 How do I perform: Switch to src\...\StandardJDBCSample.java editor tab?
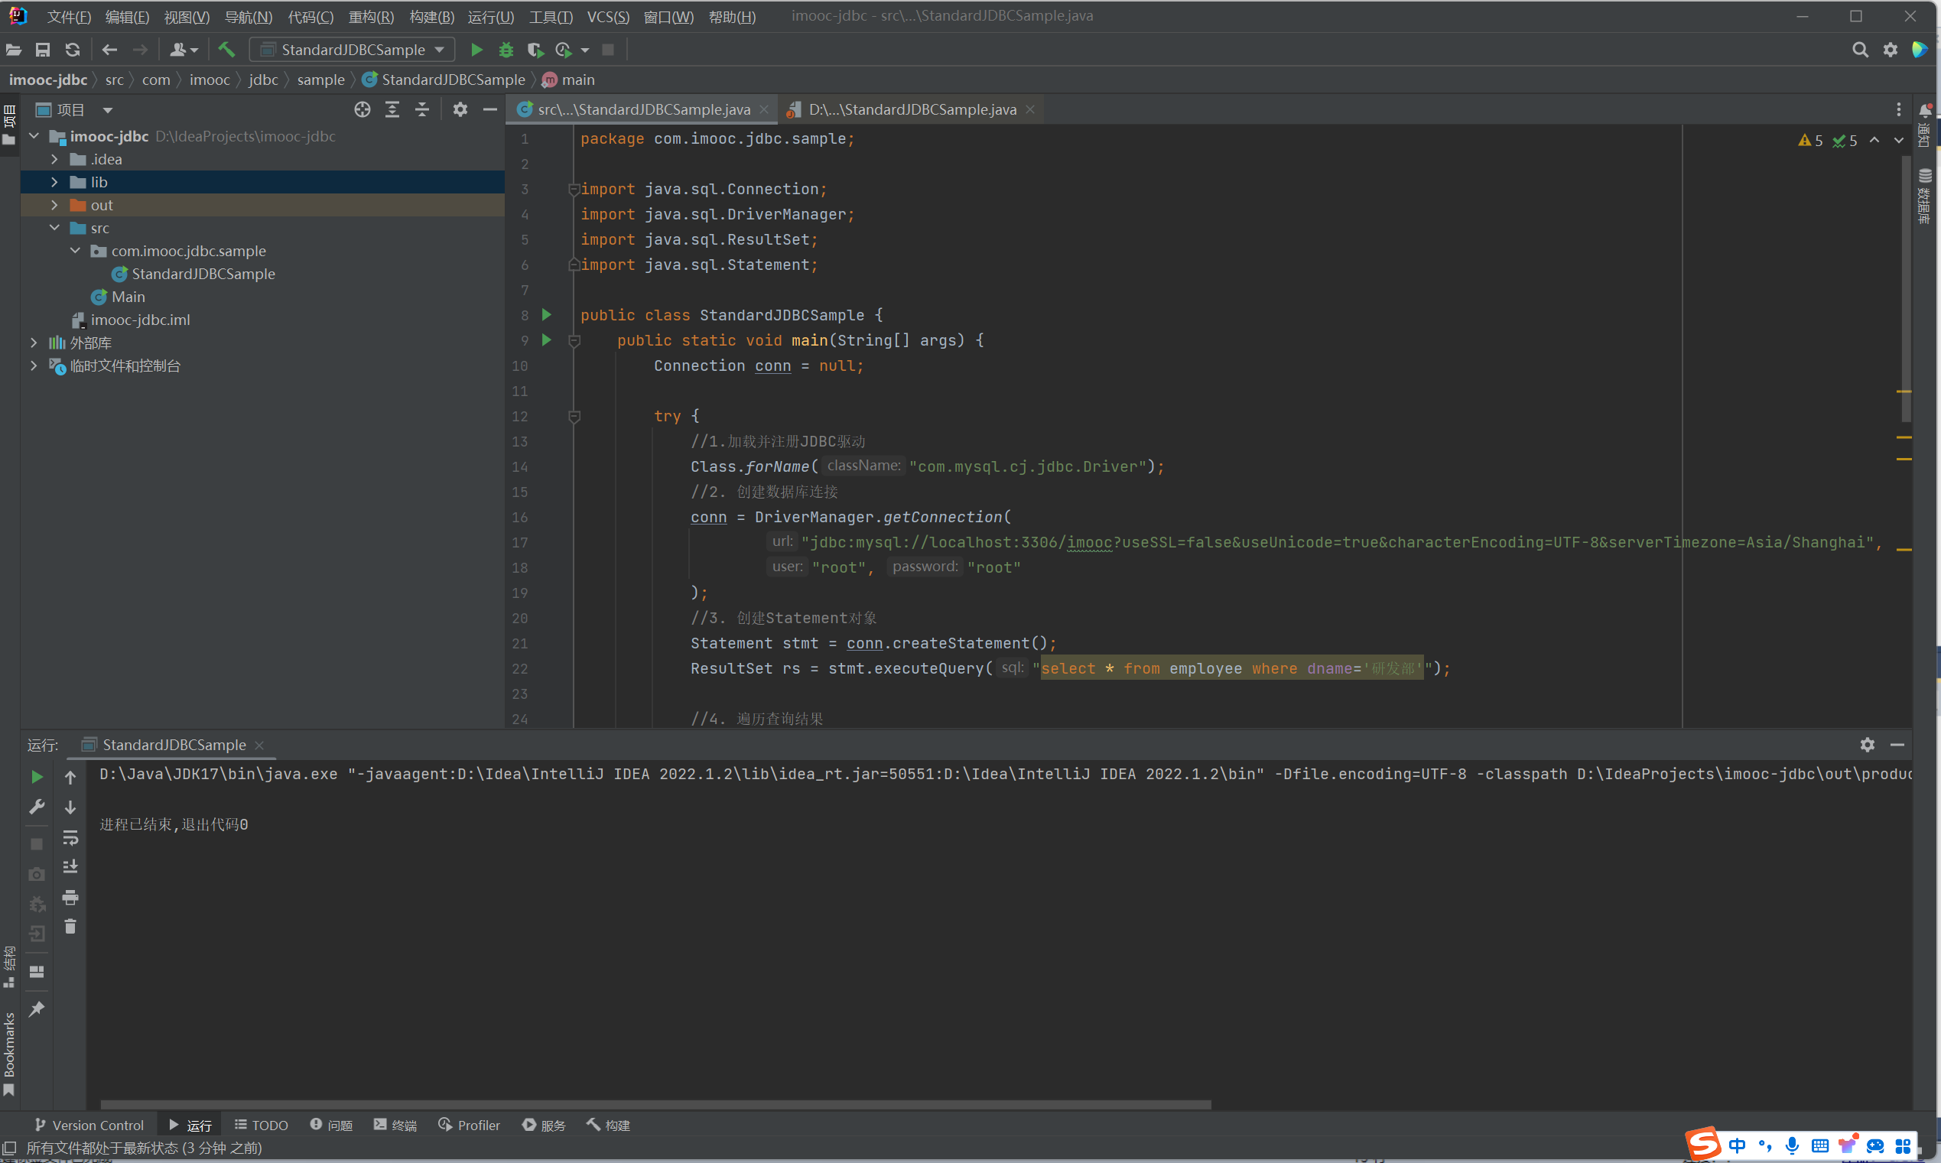click(643, 109)
